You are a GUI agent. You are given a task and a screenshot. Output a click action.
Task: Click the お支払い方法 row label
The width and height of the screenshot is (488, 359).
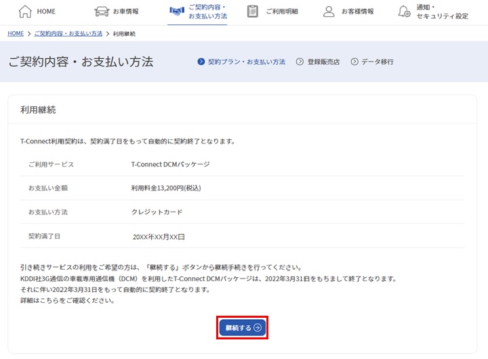[48, 212]
